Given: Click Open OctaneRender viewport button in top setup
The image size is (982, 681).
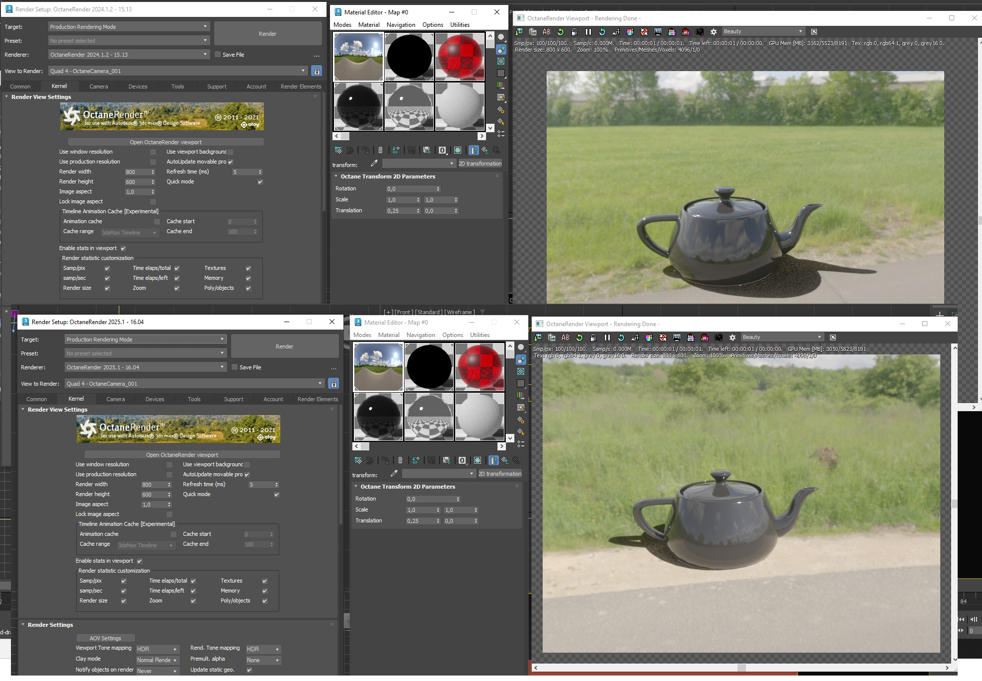Looking at the screenshot, I should pyautogui.click(x=165, y=142).
